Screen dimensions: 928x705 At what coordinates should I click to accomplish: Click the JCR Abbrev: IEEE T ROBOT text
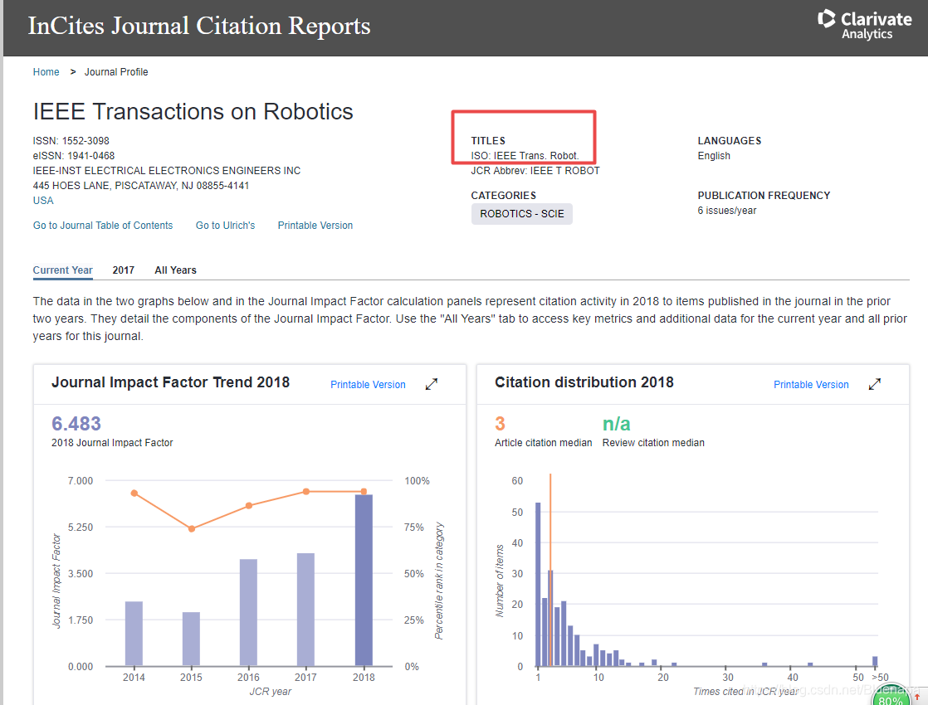535,170
